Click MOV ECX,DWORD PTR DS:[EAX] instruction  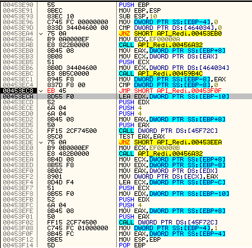pyautogui.click(x=168, y=56)
